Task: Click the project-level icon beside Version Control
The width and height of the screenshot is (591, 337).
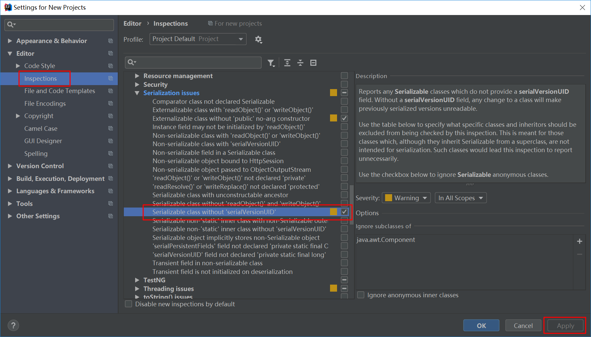Action: (110, 166)
